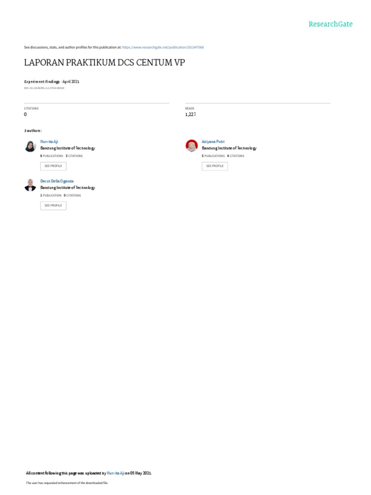This screenshot has height=495, width=371.
Task: Click the Nurvita Aji author name link
Action: click(49, 142)
